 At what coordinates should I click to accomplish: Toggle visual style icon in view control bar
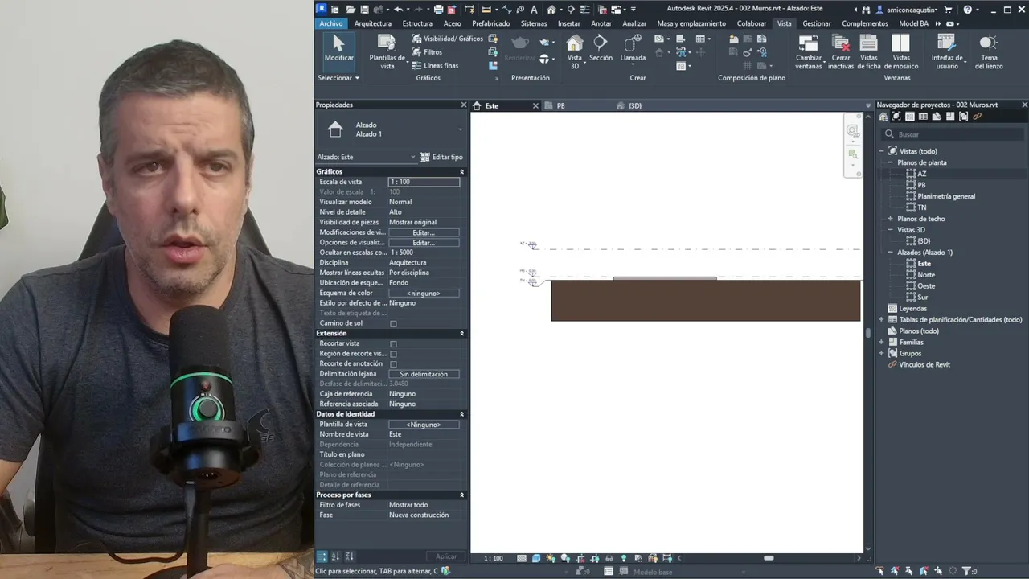pyautogui.click(x=536, y=558)
